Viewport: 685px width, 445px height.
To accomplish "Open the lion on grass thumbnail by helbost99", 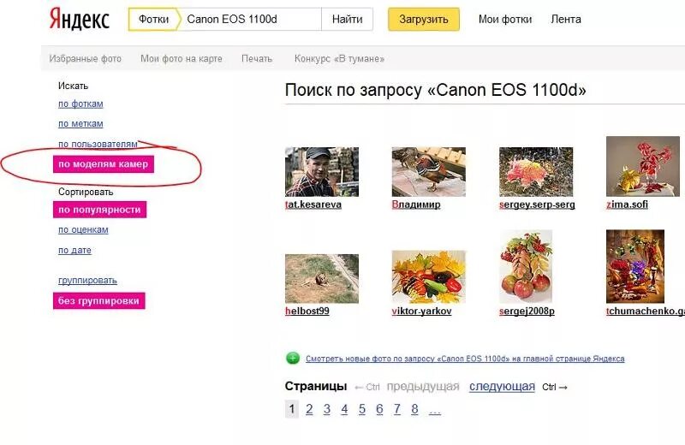I will click(322, 279).
